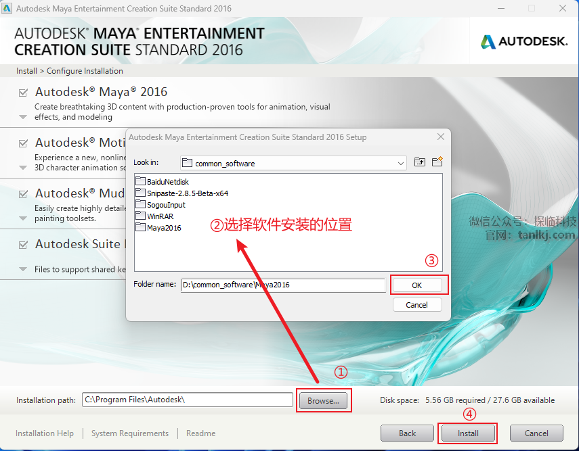579x451 pixels.
Task: Select the WinRAR folder name
Action: pyautogui.click(x=160, y=216)
